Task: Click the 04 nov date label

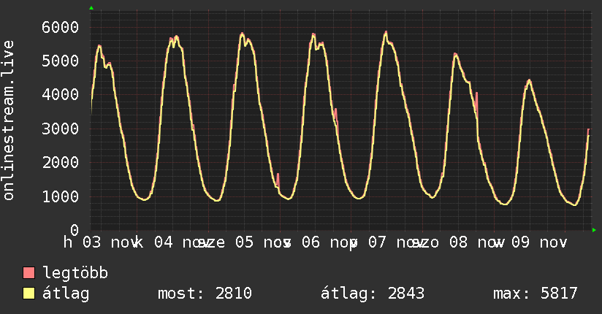Action: (x=183, y=242)
